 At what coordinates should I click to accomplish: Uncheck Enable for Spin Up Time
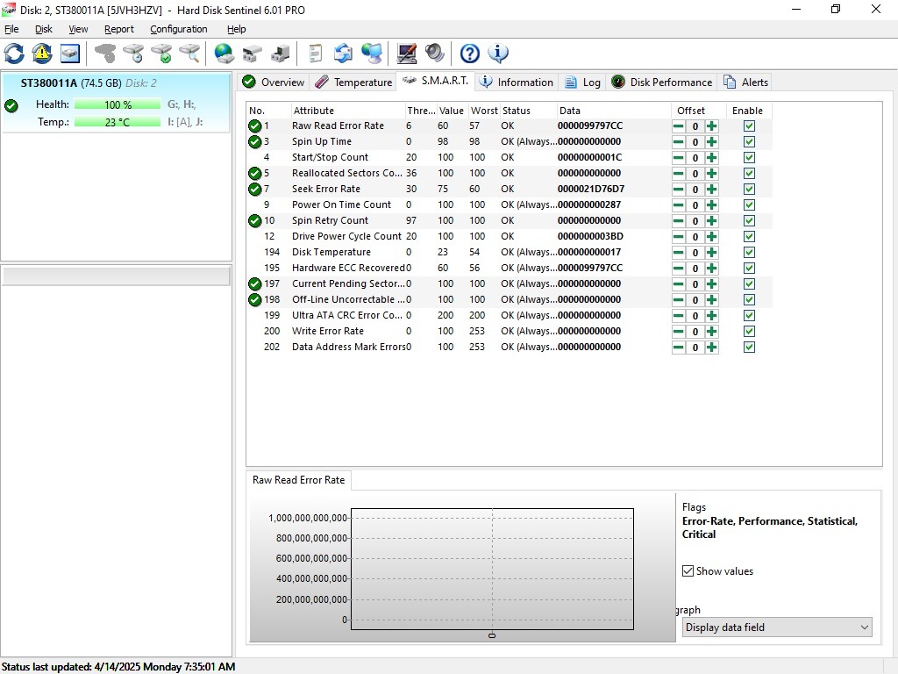coord(749,141)
